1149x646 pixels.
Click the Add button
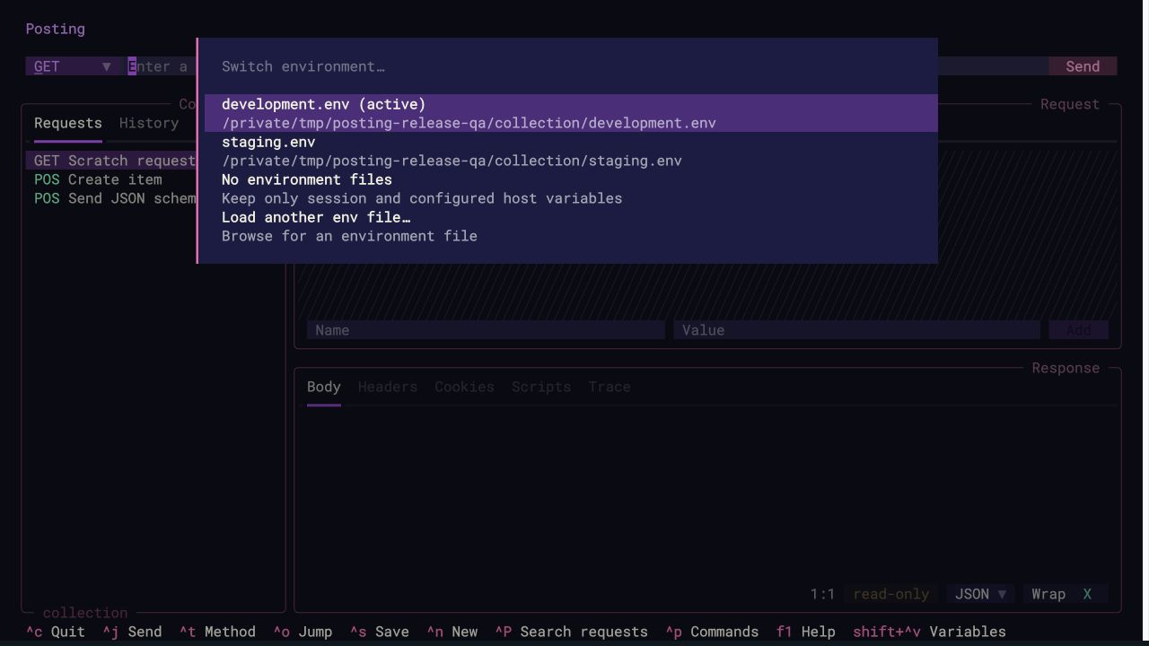click(1079, 330)
